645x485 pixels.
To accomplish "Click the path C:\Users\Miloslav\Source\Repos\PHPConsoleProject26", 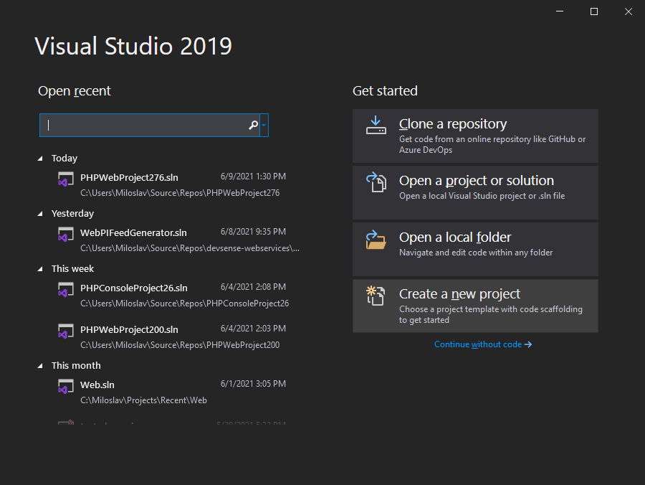I will 184,303.
